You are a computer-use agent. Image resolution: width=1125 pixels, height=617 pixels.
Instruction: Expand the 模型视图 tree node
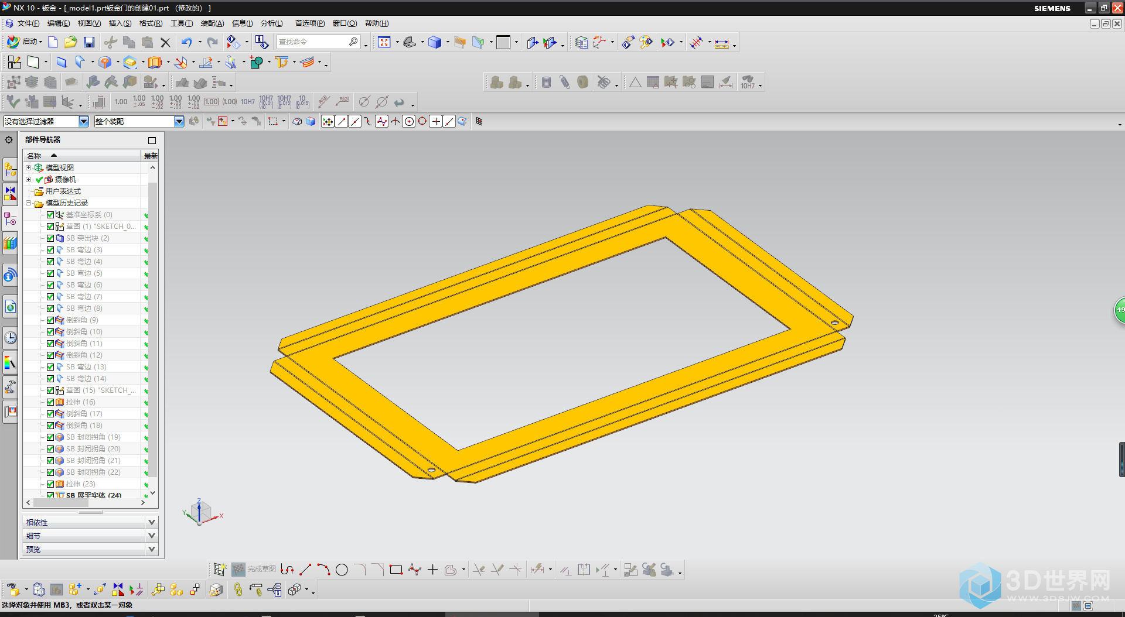tap(28, 167)
